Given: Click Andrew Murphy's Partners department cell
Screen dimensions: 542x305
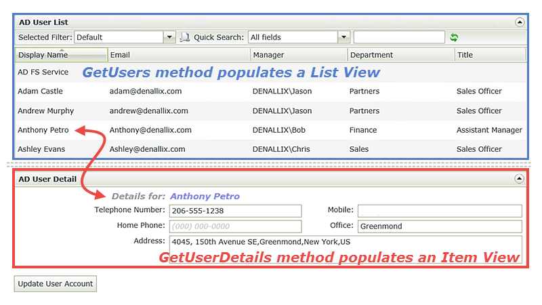Looking at the screenshot, I should click(x=364, y=110).
